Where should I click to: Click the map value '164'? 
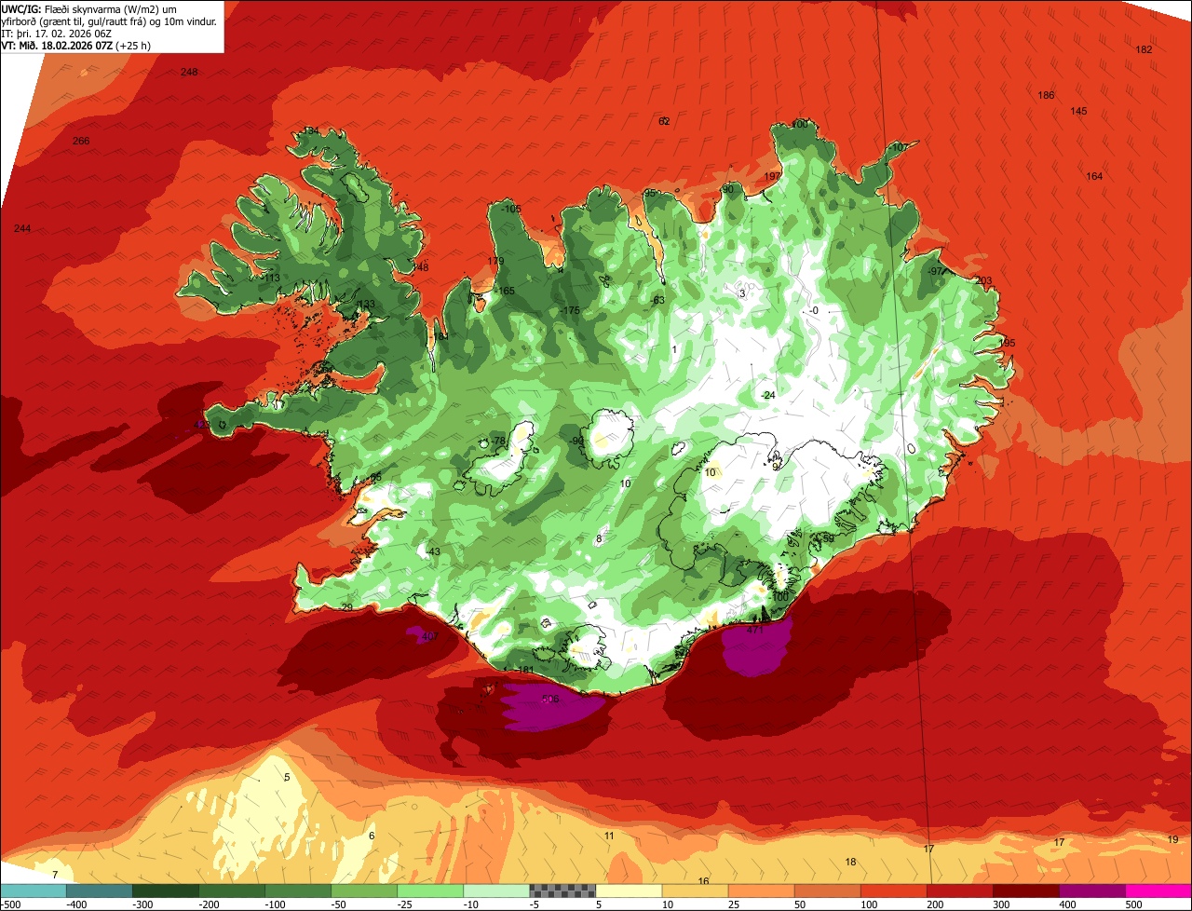(x=1094, y=176)
